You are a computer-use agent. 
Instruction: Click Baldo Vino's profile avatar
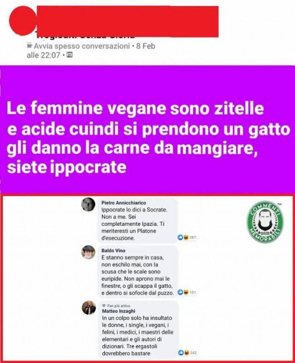pos(88,252)
